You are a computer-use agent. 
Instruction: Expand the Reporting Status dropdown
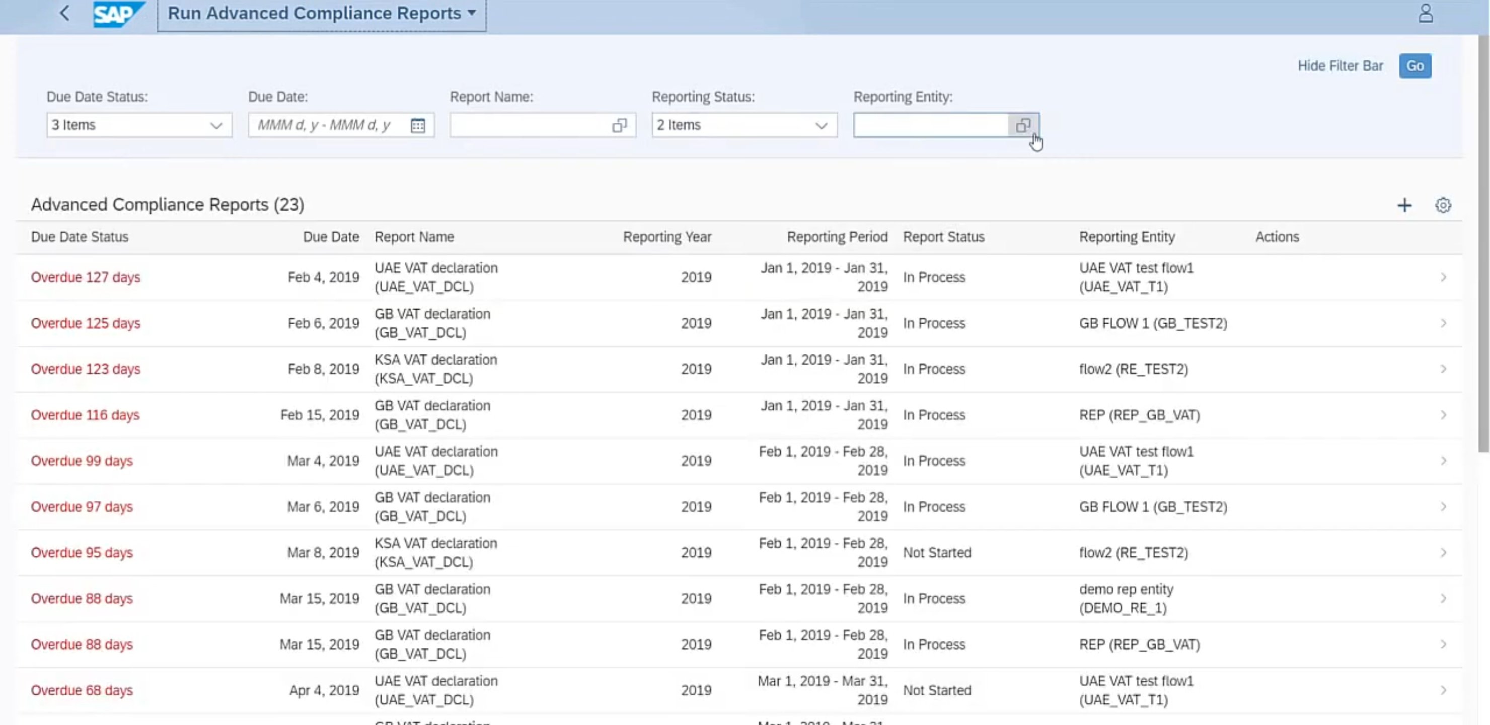click(821, 125)
